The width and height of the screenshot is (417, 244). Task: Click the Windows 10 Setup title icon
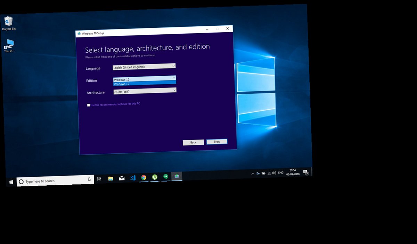(79, 34)
